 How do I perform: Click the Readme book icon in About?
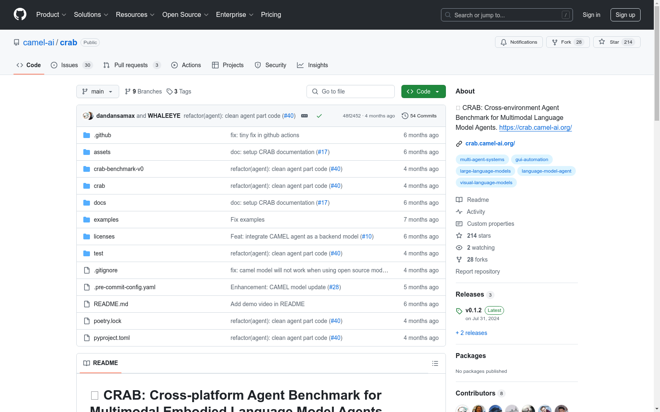(x=459, y=200)
